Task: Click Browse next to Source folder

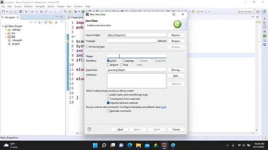Action: 176,35
